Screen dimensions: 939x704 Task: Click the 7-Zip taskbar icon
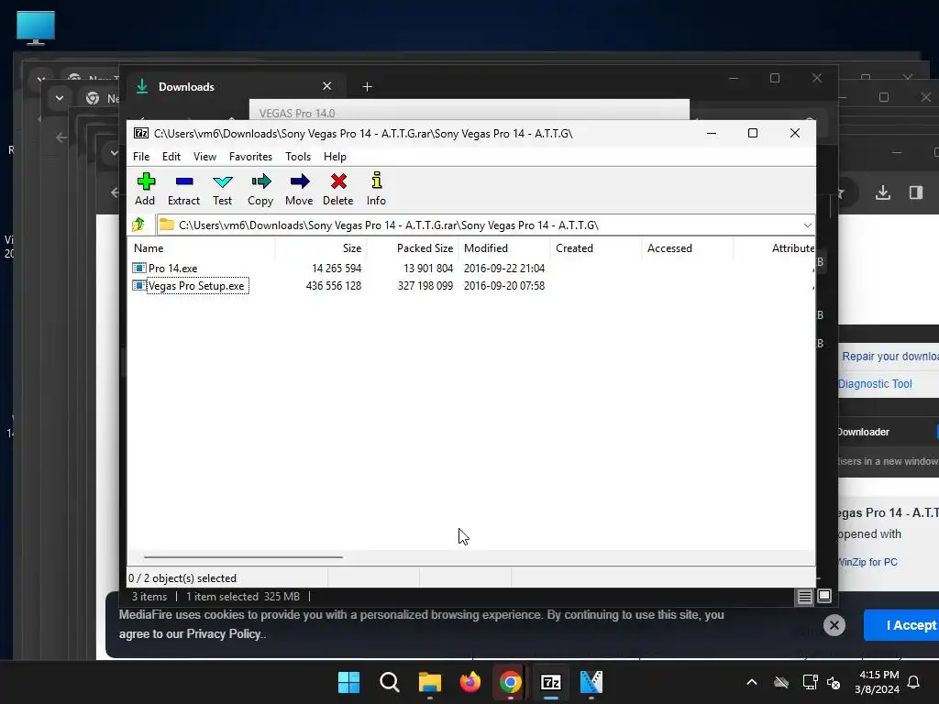(x=550, y=682)
